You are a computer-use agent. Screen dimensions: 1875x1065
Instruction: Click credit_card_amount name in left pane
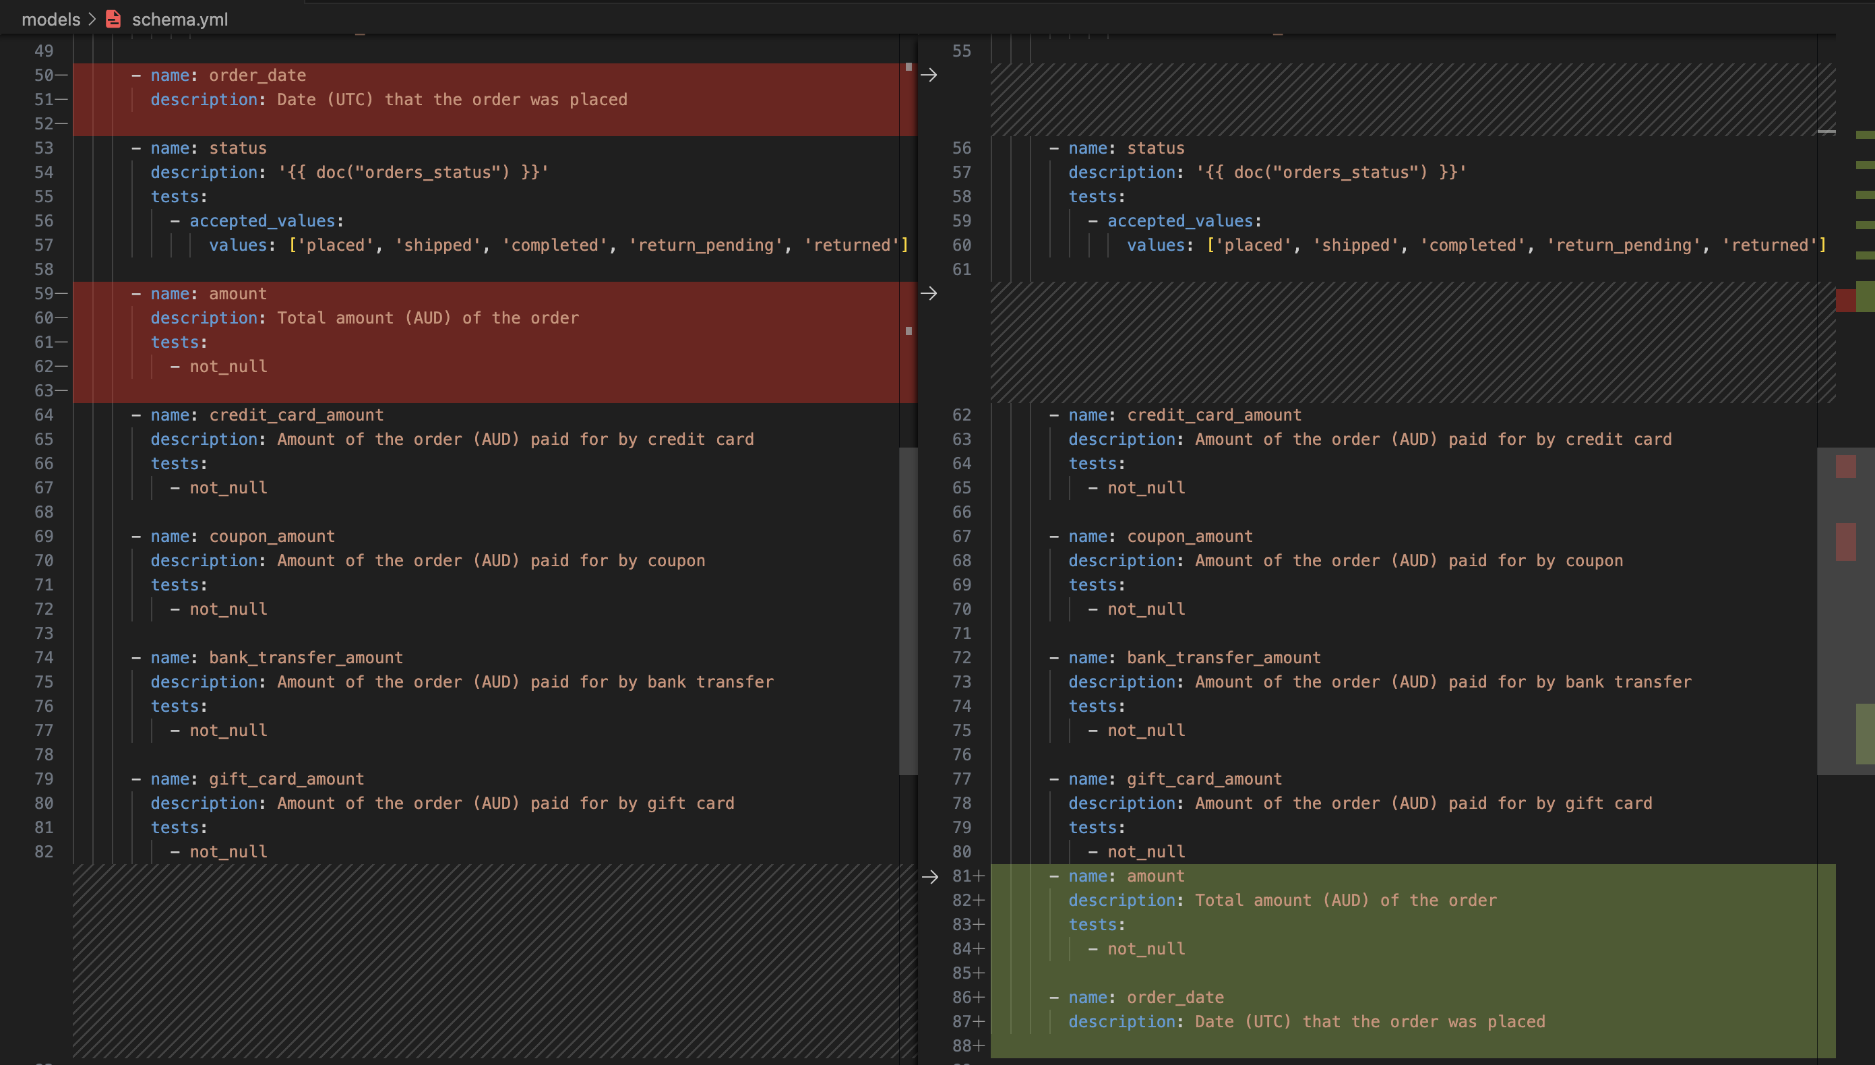tap(296, 415)
